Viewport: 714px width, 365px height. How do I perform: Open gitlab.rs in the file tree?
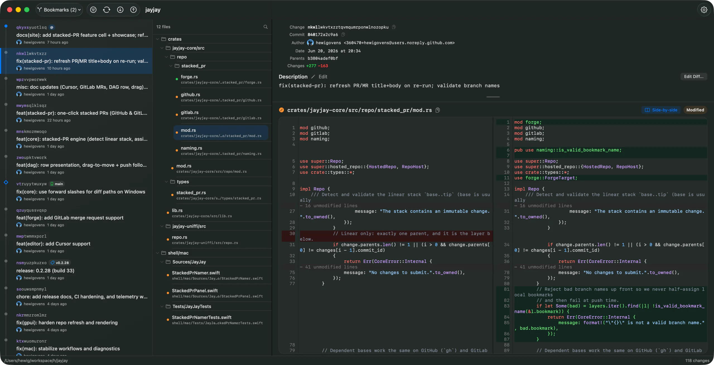pyautogui.click(x=221, y=115)
